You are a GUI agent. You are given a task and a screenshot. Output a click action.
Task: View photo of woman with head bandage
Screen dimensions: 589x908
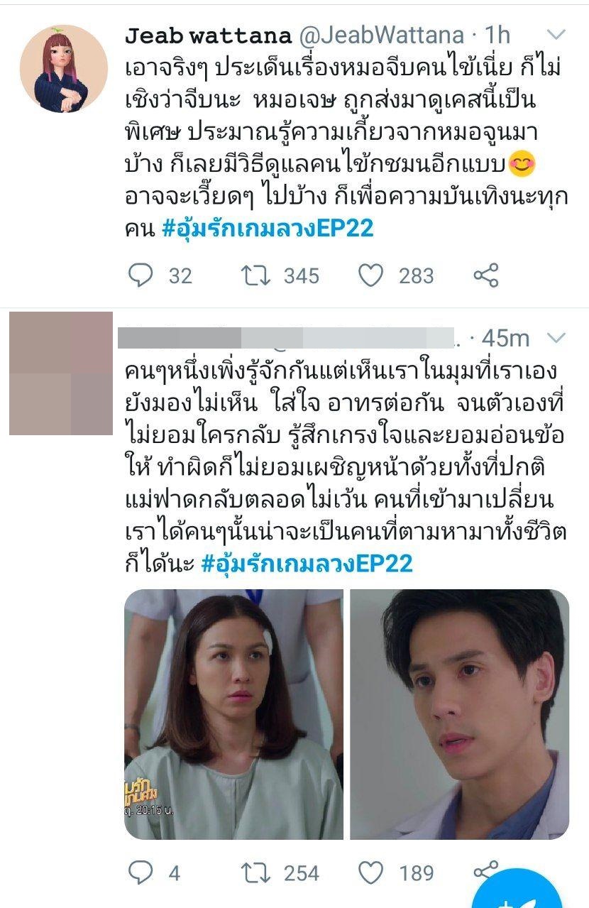pyautogui.click(x=234, y=714)
